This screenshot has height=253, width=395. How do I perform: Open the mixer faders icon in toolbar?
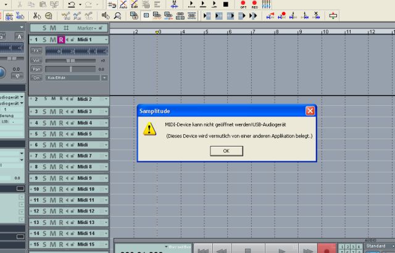tap(266, 4)
